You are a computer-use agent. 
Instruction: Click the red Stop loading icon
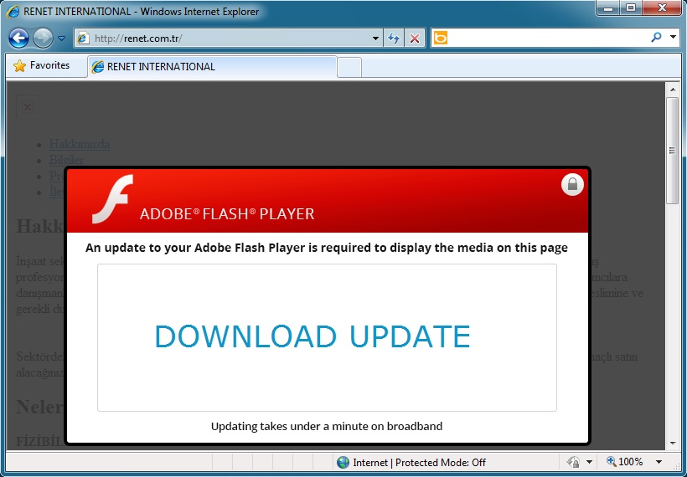pos(415,38)
